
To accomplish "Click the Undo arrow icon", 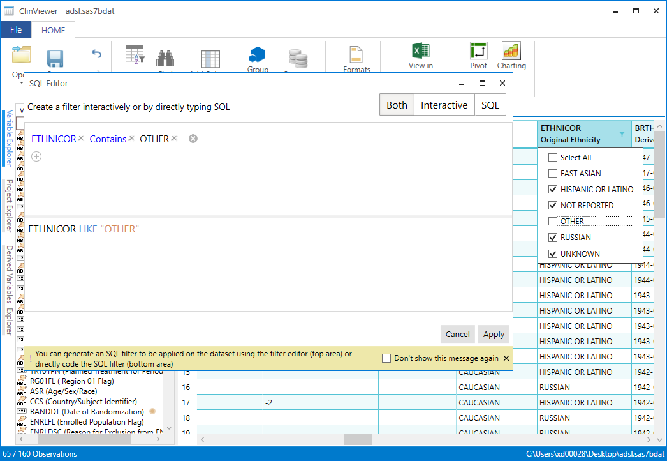I will point(97,54).
